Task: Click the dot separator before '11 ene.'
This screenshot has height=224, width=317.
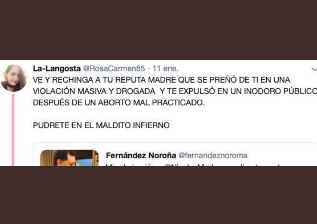Action: tap(149, 69)
